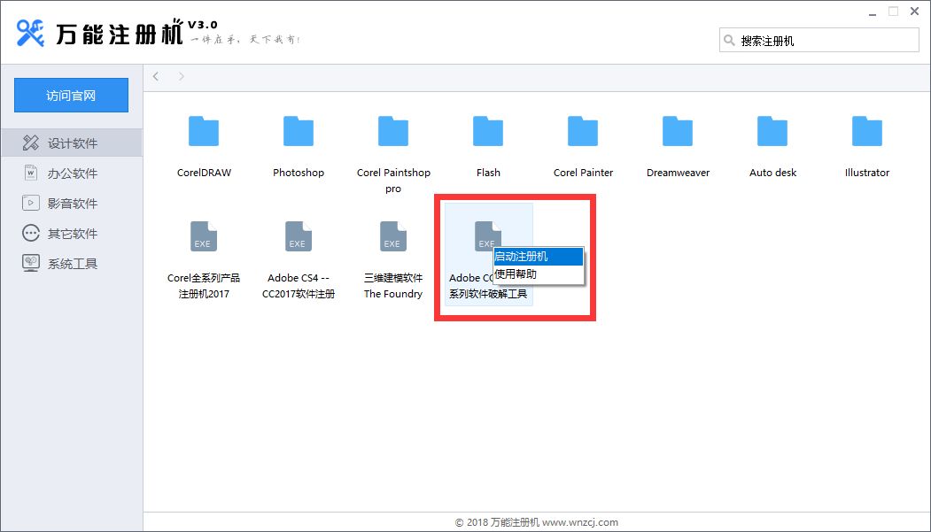Click the Illustrator folder label
931x532 pixels.
867,173
